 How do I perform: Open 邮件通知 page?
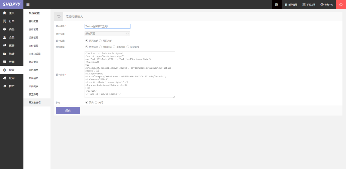point(34,78)
